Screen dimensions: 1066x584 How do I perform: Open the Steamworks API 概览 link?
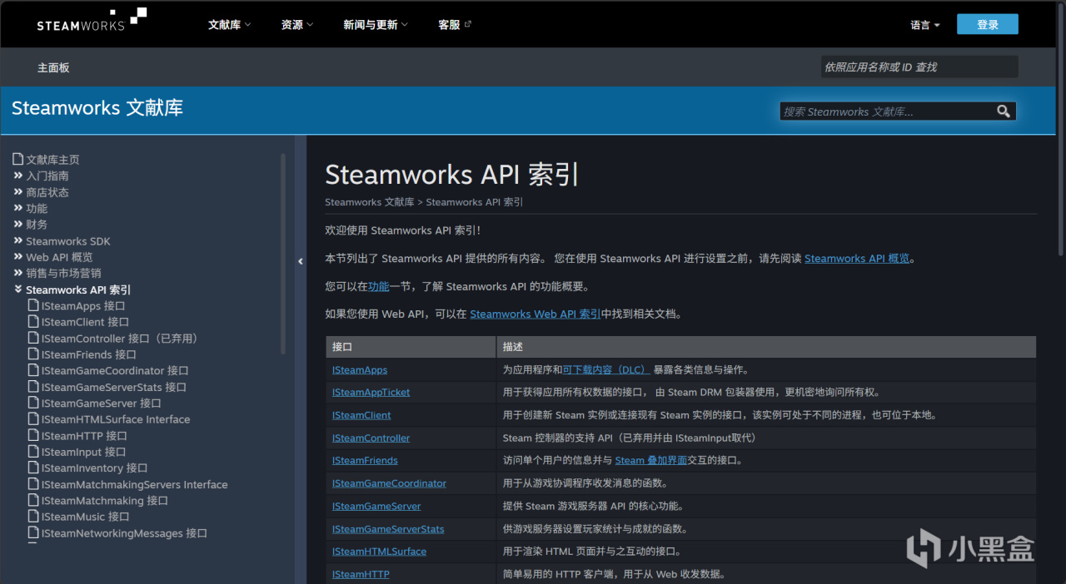coord(857,259)
